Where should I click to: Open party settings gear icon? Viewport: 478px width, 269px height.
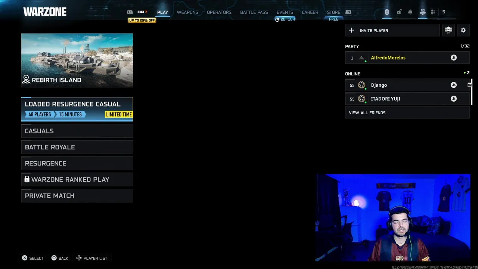click(463, 30)
